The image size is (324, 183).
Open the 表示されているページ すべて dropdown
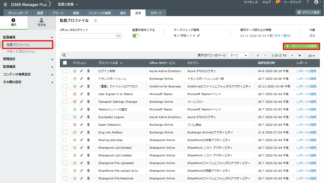(239, 55)
